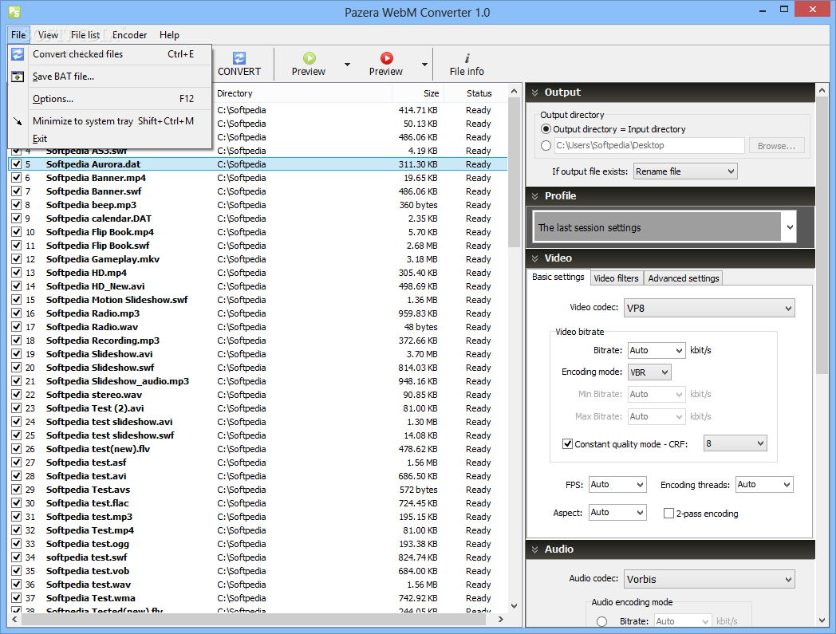The height and width of the screenshot is (634, 836).
Task: Select the custom output path radio button
Action: [x=546, y=146]
